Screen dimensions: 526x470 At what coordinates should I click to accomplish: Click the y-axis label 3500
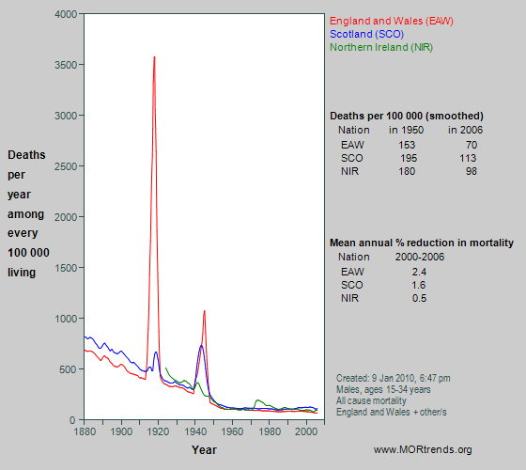pyautogui.click(x=66, y=65)
